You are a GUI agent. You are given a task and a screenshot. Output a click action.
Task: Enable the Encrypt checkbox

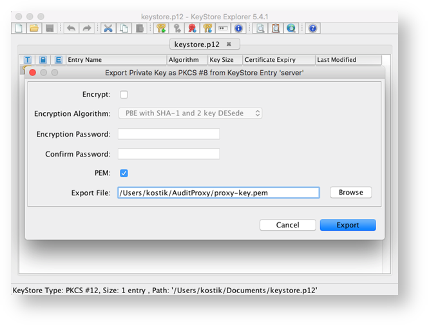point(124,95)
